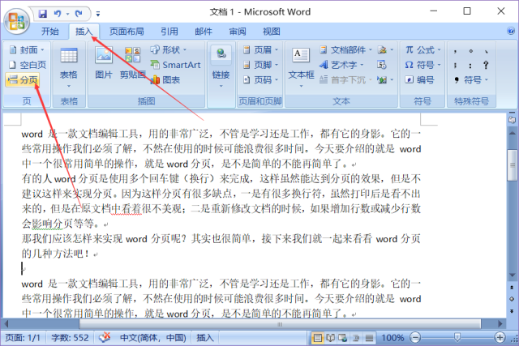Open special symbols (符号) more dropdown

point(471,79)
